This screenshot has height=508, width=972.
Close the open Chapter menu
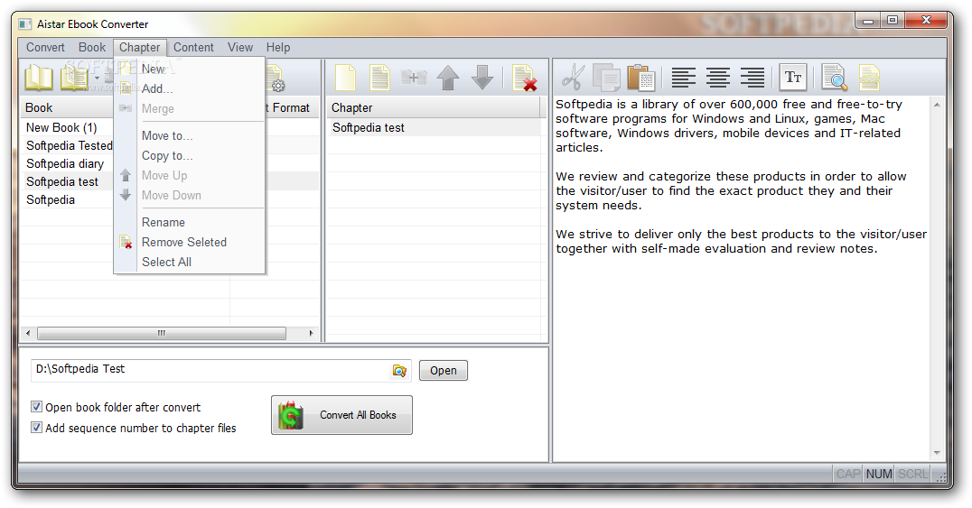pyautogui.click(x=139, y=47)
